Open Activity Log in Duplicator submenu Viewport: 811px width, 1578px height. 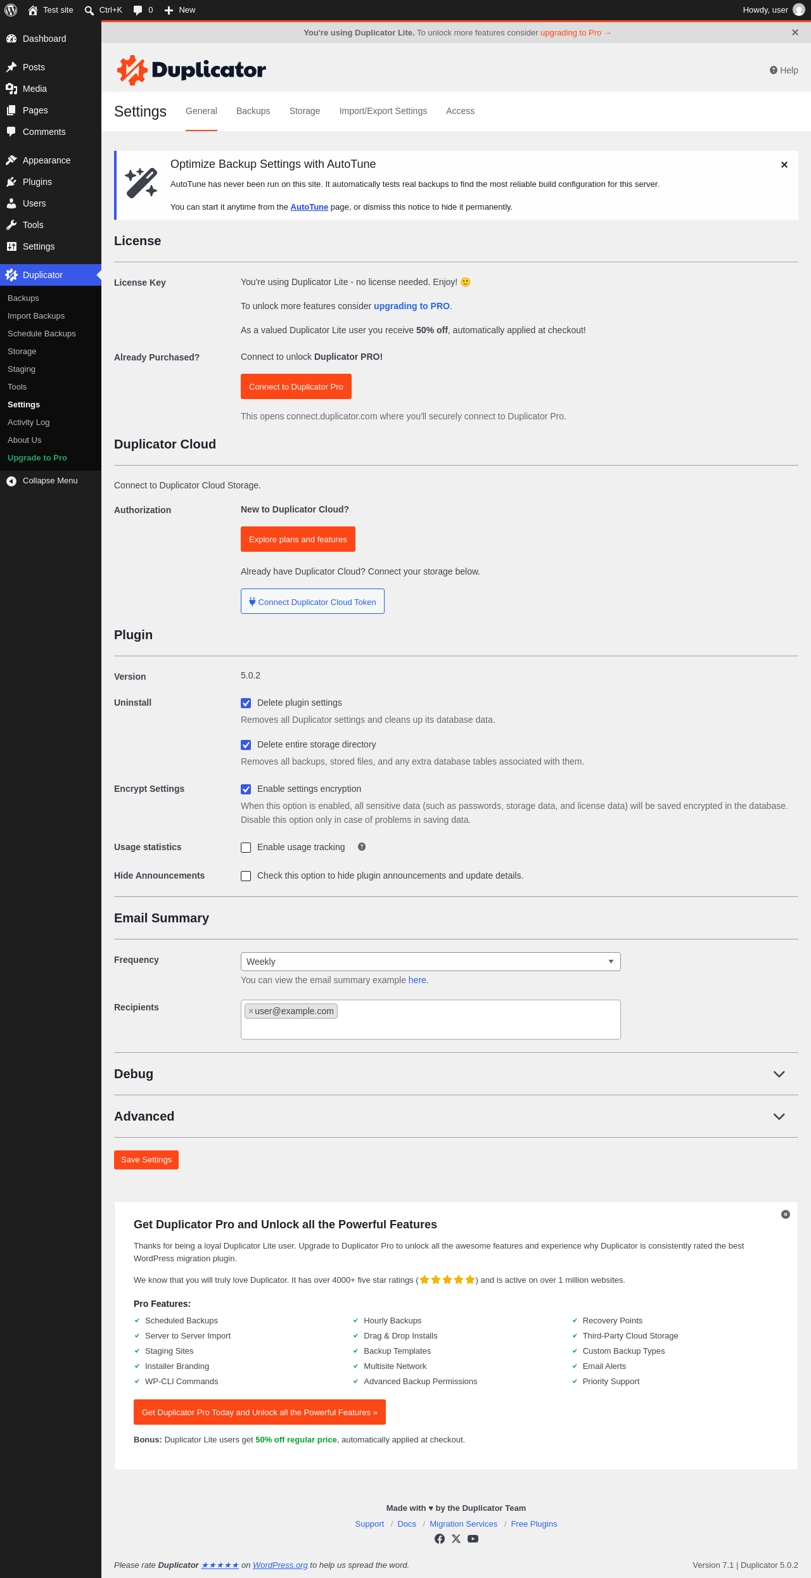pos(29,423)
